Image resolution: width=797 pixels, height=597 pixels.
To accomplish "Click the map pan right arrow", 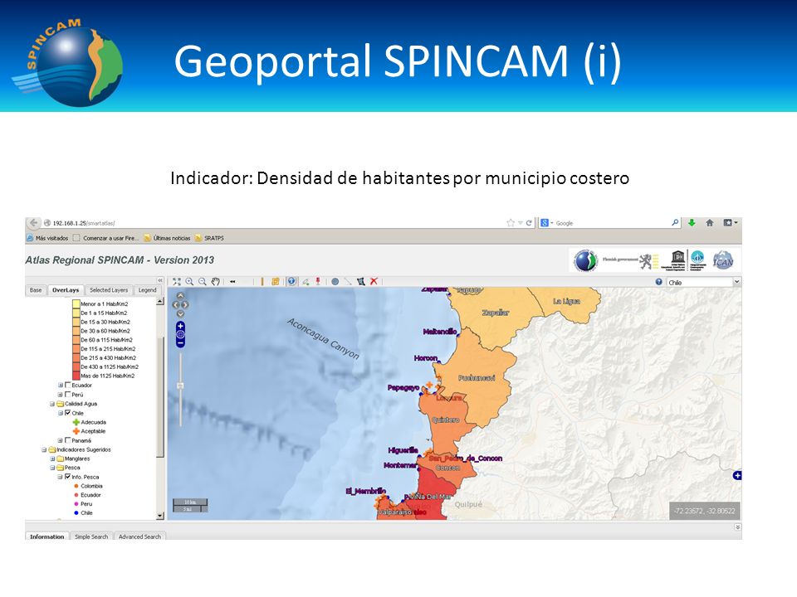I will tap(185, 304).
